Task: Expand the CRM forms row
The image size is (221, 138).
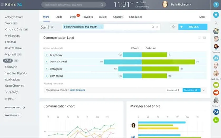Action: click(47, 76)
